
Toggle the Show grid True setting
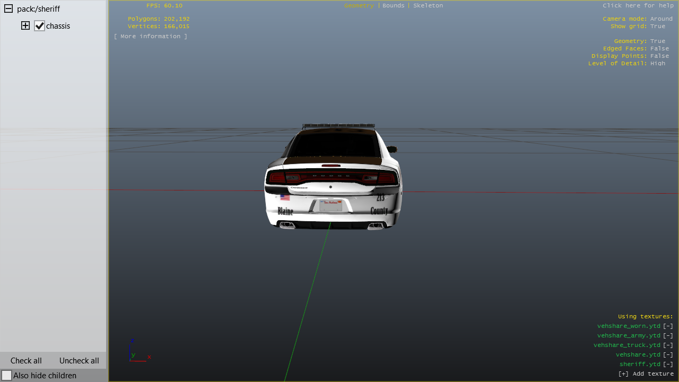pyautogui.click(x=657, y=26)
